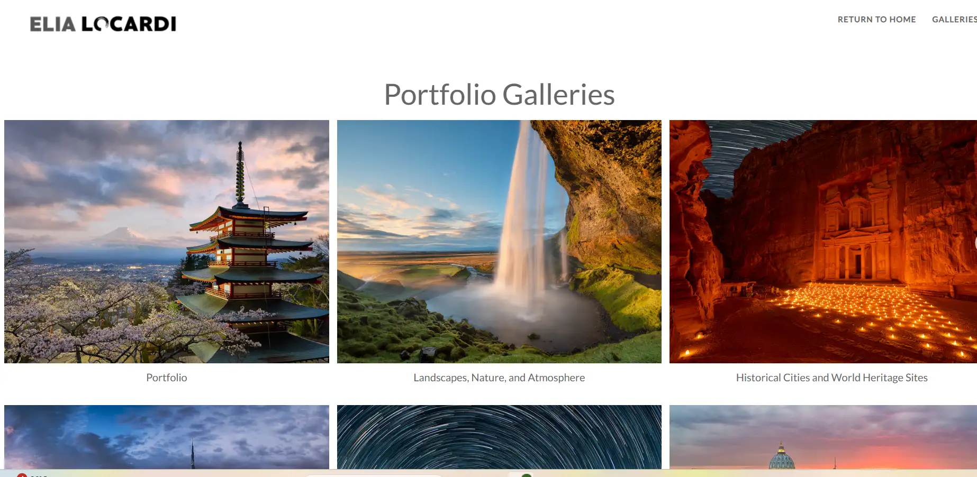Open the waterfall landscape gallery thumbnail
Image resolution: width=977 pixels, height=477 pixels.
(499, 242)
